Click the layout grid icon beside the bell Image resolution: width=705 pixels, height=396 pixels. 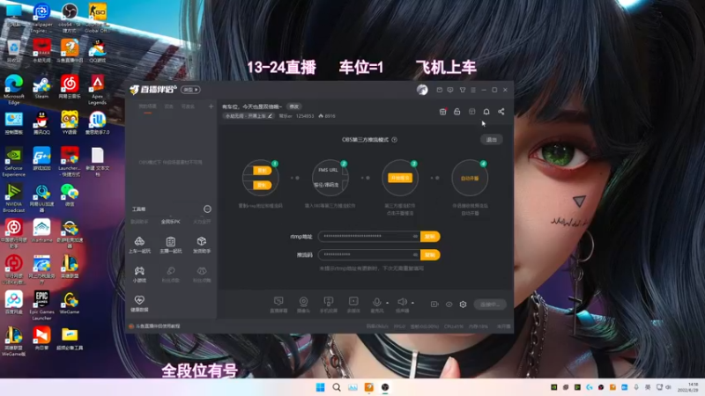(471, 112)
